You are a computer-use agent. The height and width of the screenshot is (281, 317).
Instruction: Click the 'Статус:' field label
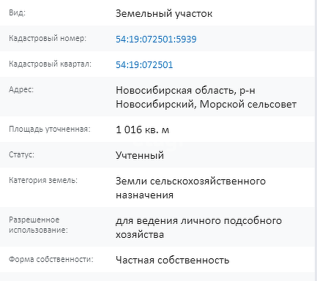21,154
